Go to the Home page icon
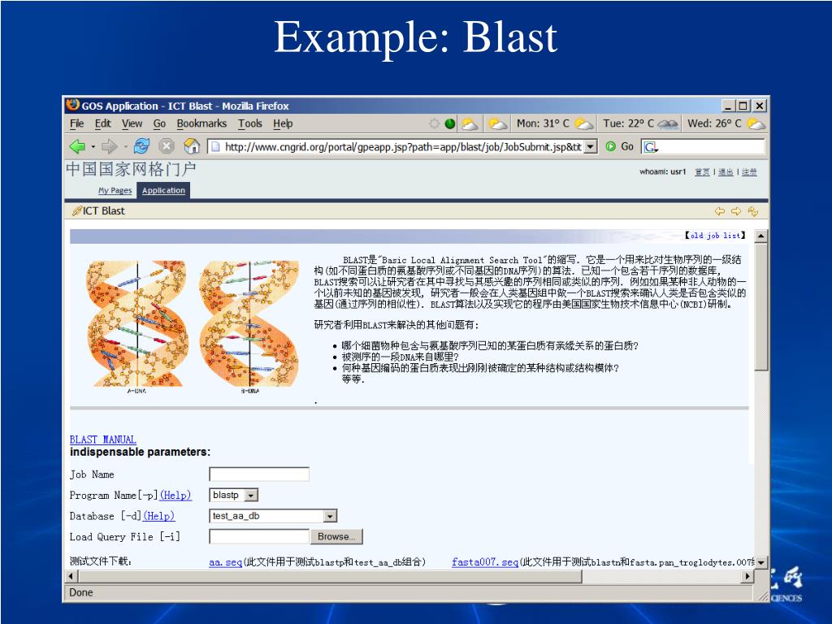 192,146
